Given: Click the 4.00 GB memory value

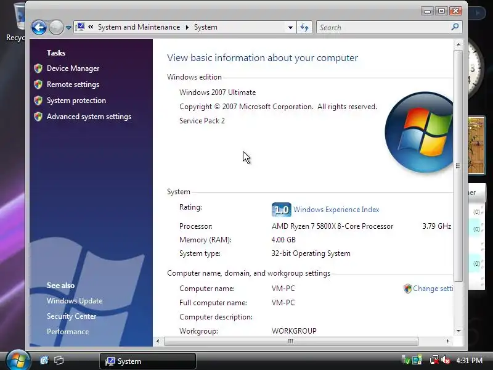Looking at the screenshot, I should [x=283, y=240].
